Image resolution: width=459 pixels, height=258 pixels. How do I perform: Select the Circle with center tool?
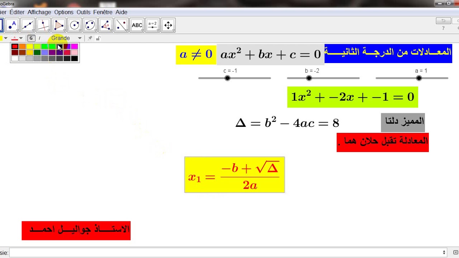pos(75,25)
